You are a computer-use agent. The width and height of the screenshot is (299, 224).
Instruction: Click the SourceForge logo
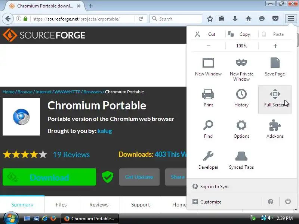tap(44, 35)
